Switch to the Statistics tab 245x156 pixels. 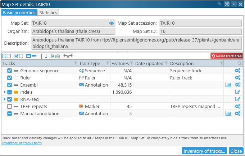(x=48, y=13)
